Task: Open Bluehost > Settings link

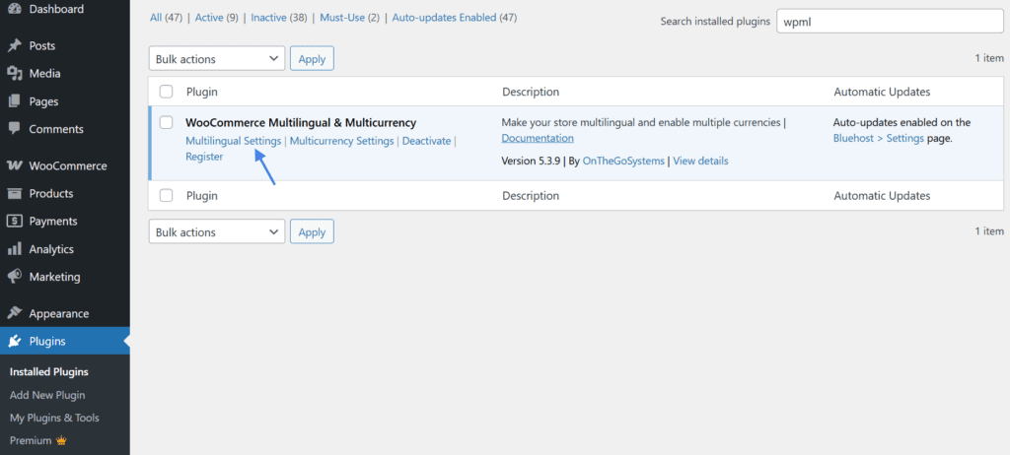Action: (x=879, y=138)
